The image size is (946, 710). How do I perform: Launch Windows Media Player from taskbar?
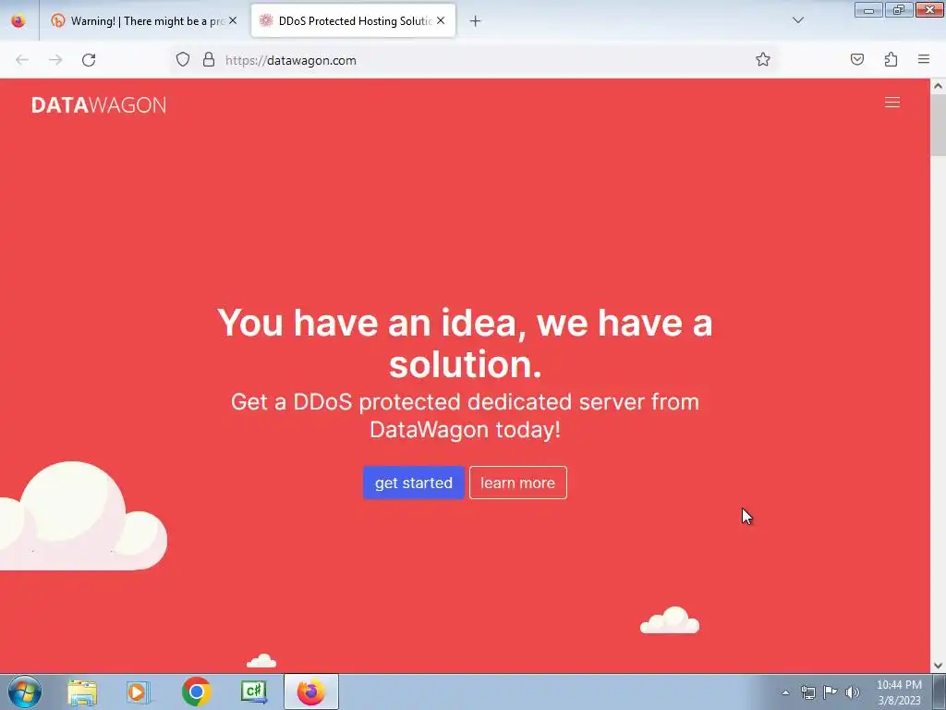pos(139,692)
